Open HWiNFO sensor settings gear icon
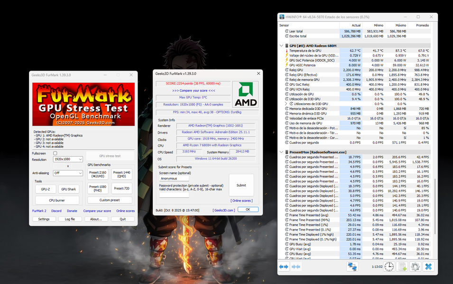 point(415,267)
